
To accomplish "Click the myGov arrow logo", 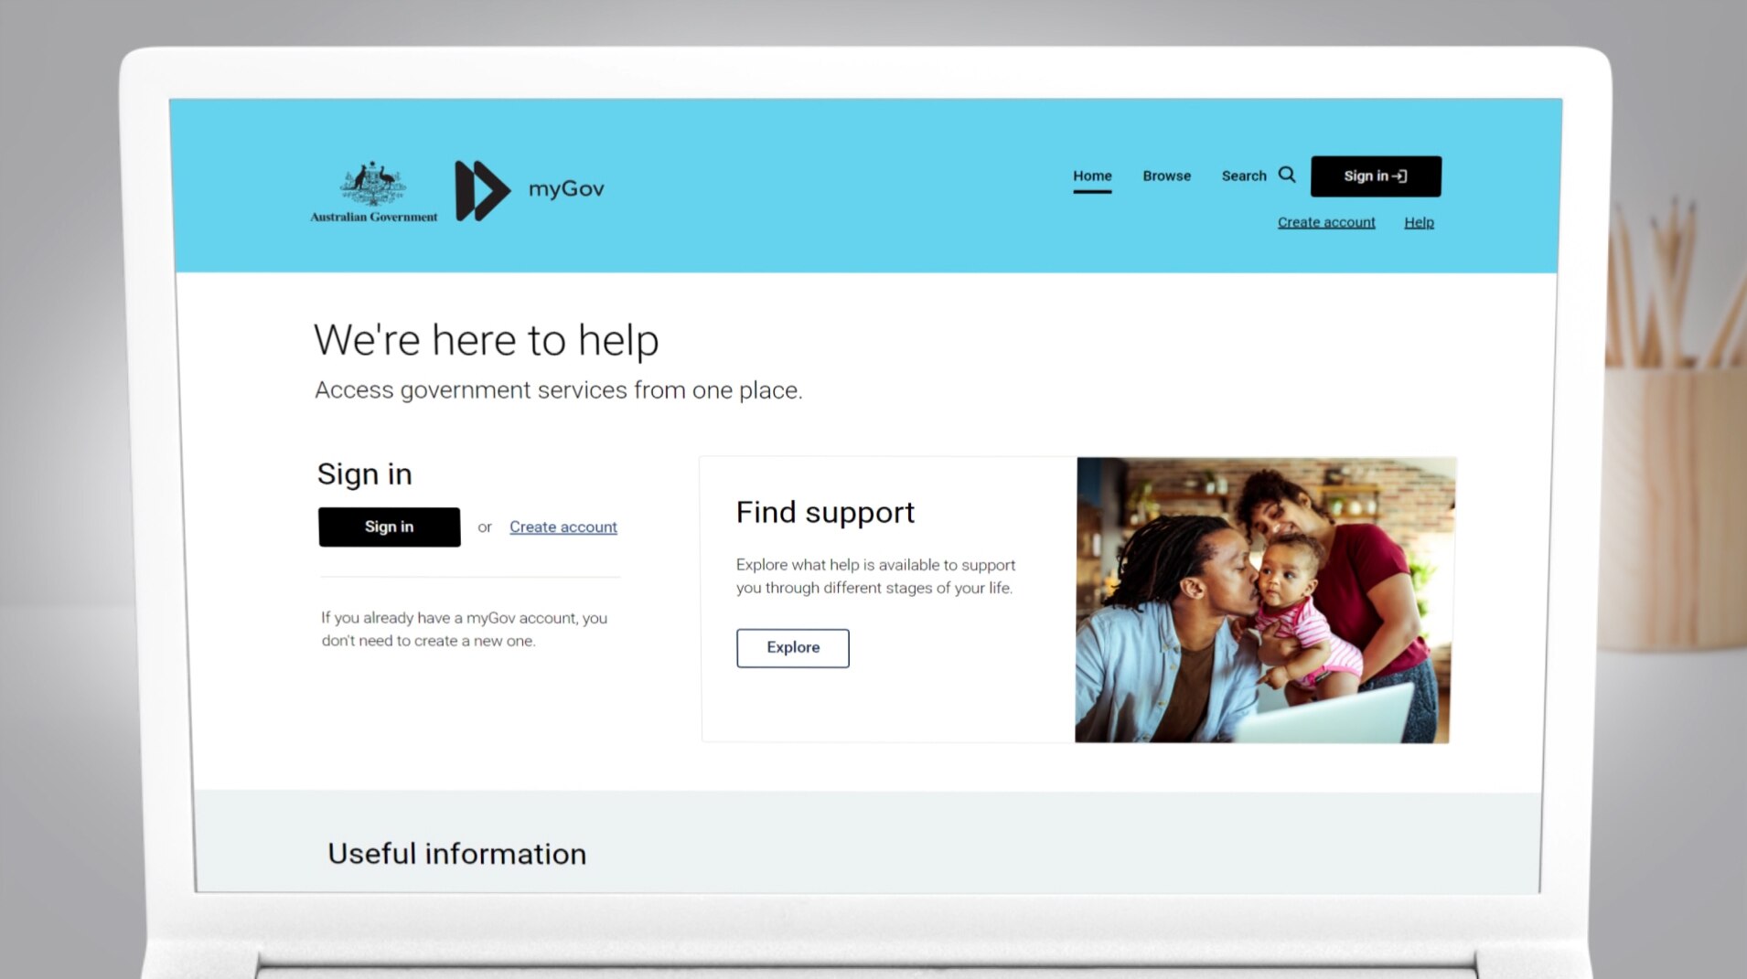I will coord(482,189).
